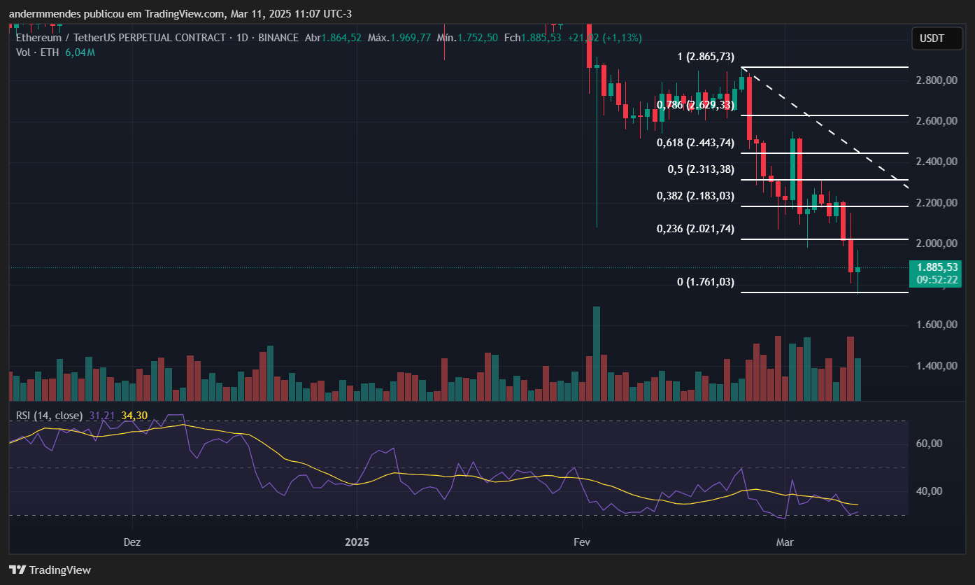Screen dimensions: 975x585
Task: Click the 1.400,00 price axis label
Action: [936, 366]
